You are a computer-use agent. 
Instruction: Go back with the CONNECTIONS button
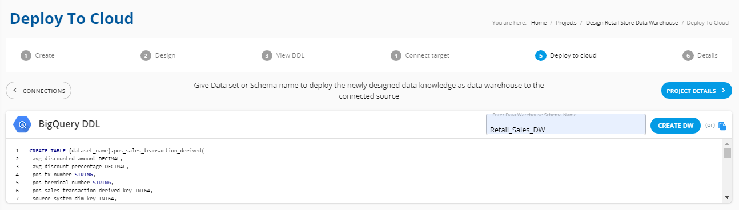(x=39, y=91)
